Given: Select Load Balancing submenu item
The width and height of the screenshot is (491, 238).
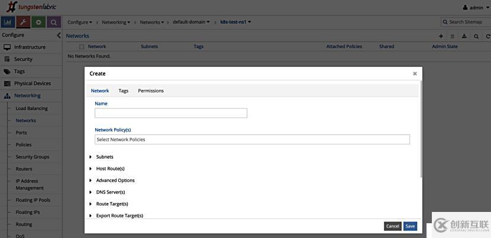Looking at the screenshot, I should (x=31, y=108).
